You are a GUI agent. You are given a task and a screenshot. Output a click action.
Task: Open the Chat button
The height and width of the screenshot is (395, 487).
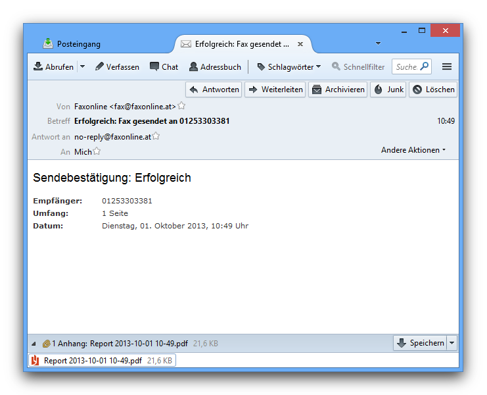click(164, 66)
